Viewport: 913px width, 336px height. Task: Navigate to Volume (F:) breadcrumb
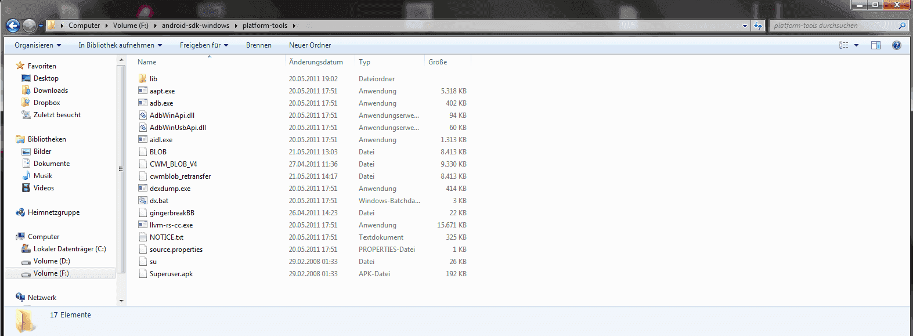click(131, 26)
